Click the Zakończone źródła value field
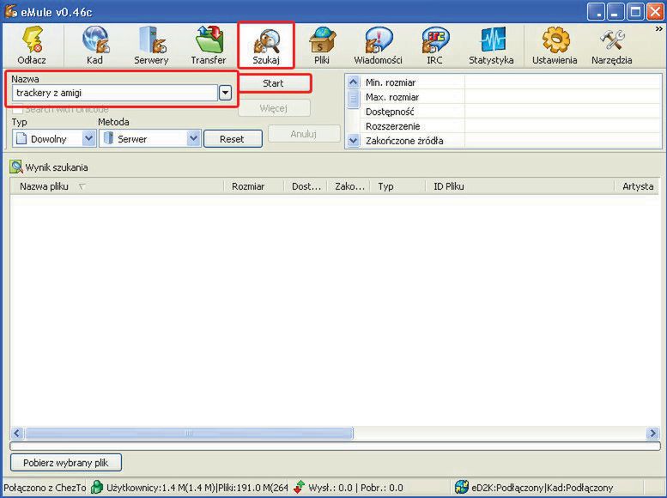The width and height of the screenshot is (667, 498). tap(562, 141)
